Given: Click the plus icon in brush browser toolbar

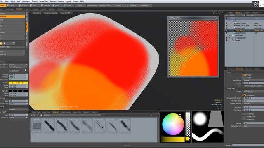Looking at the screenshot, I should [x=41, y=115].
